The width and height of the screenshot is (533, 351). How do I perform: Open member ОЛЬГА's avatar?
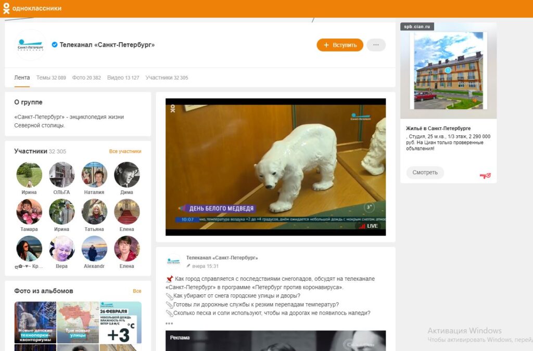tap(61, 175)
